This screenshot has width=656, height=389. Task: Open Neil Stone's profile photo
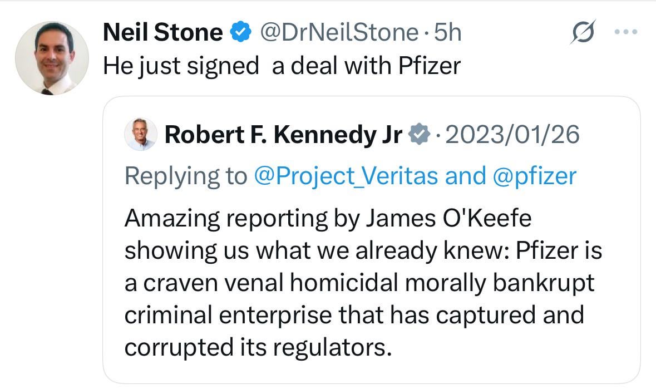click(52, 58)
